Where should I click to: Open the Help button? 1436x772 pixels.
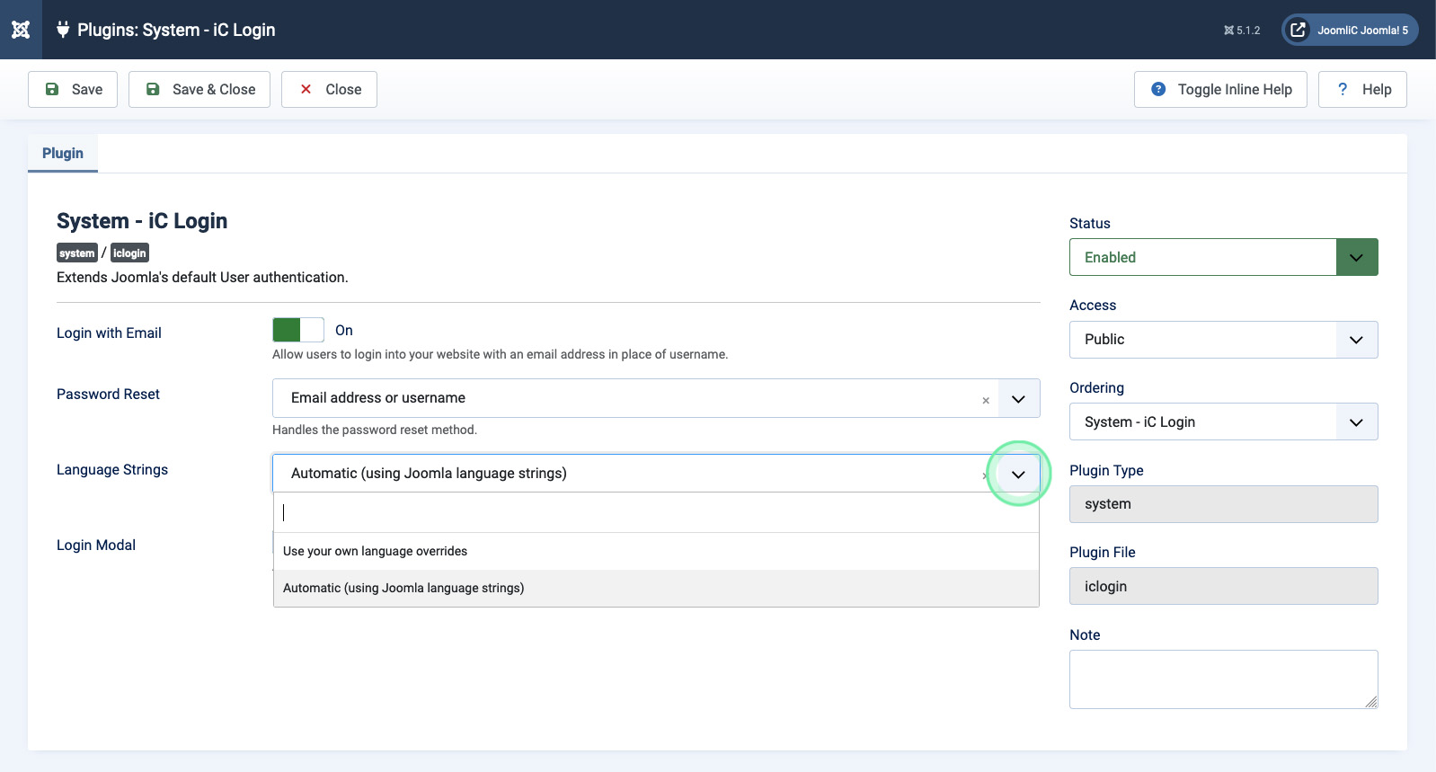(x=1362, y=90)
